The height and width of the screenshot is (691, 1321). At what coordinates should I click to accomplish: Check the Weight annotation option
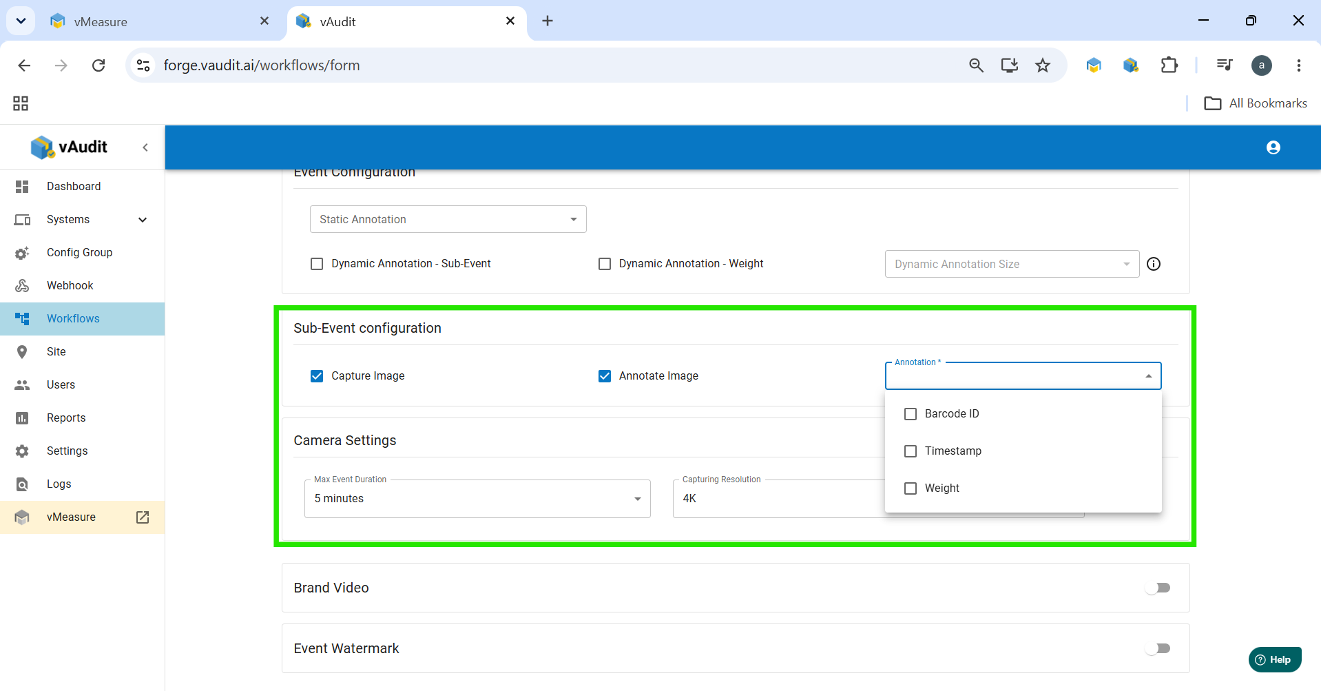[911, 488]
